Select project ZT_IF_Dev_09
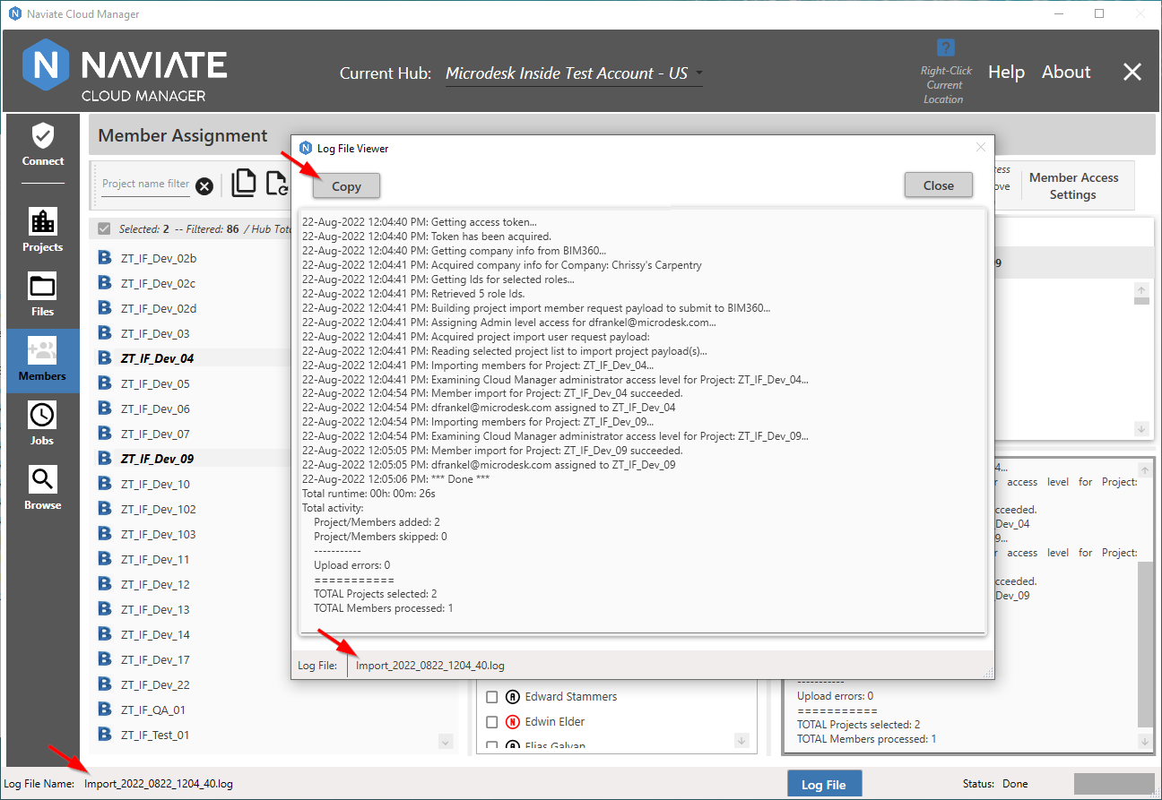Image resolution: width=1162 pixels, height=800 pixels. pos(158,459)
